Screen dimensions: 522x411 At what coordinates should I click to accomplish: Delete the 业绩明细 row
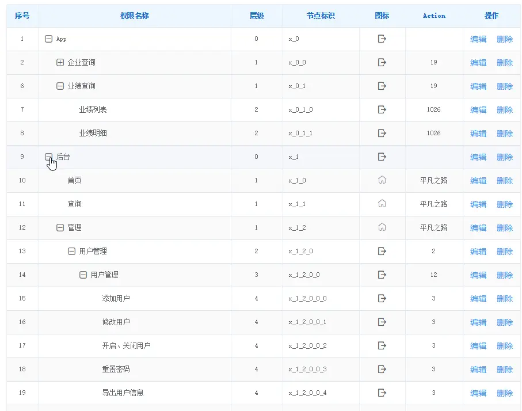click(x=505, y=134)
